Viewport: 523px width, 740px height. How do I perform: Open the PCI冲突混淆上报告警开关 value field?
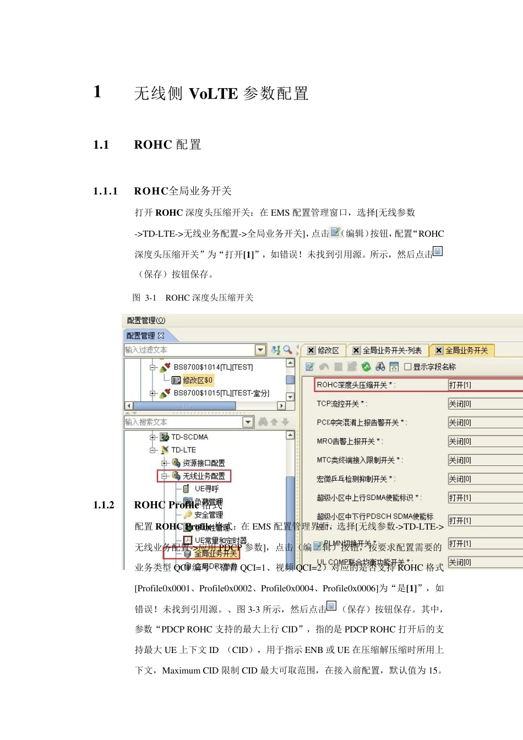(x=486, y=422)
